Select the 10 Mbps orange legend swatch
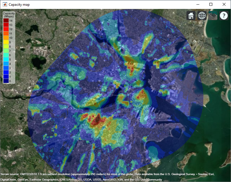 (x=6, y=38)
